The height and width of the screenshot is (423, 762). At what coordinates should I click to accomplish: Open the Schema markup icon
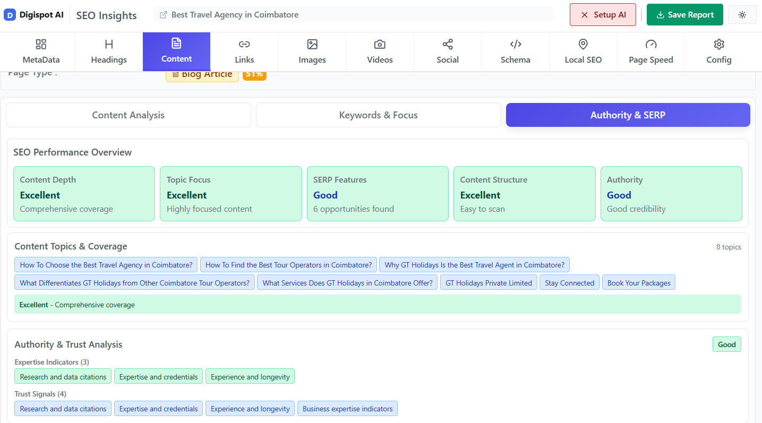(515, 45)
